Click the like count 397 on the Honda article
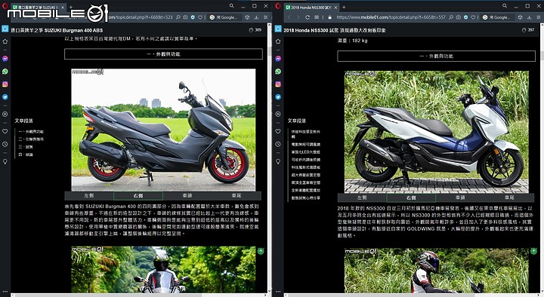Viewport: 544px width, 297px height. coord(528,30)
